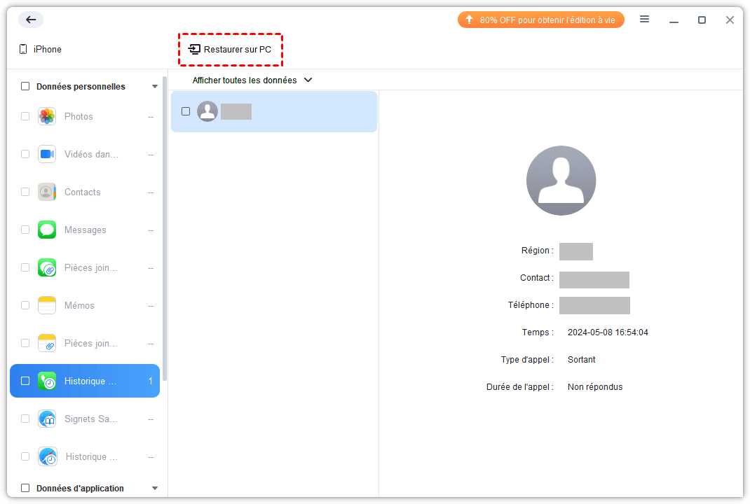Click the Photos app icon in sidebar
This screenshot has width=750, height=504.
point(47,116)
